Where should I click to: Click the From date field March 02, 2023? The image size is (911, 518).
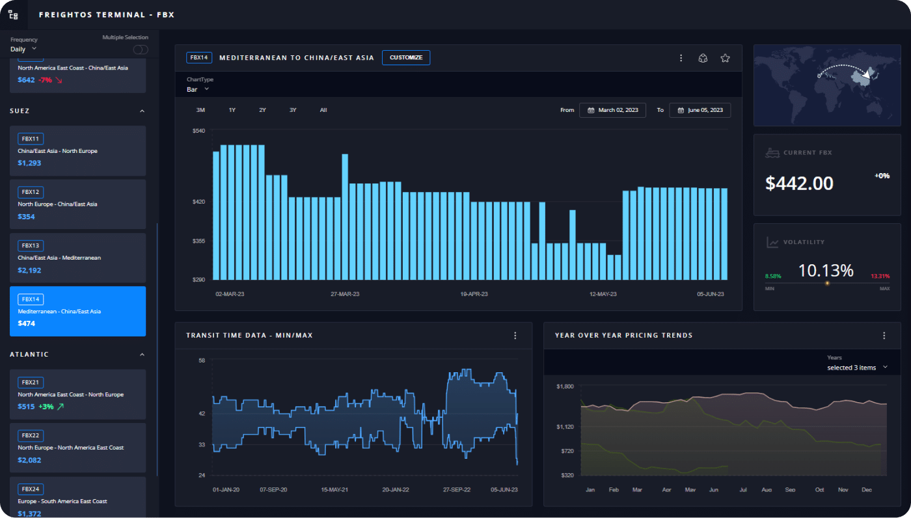tap(612, 110)
